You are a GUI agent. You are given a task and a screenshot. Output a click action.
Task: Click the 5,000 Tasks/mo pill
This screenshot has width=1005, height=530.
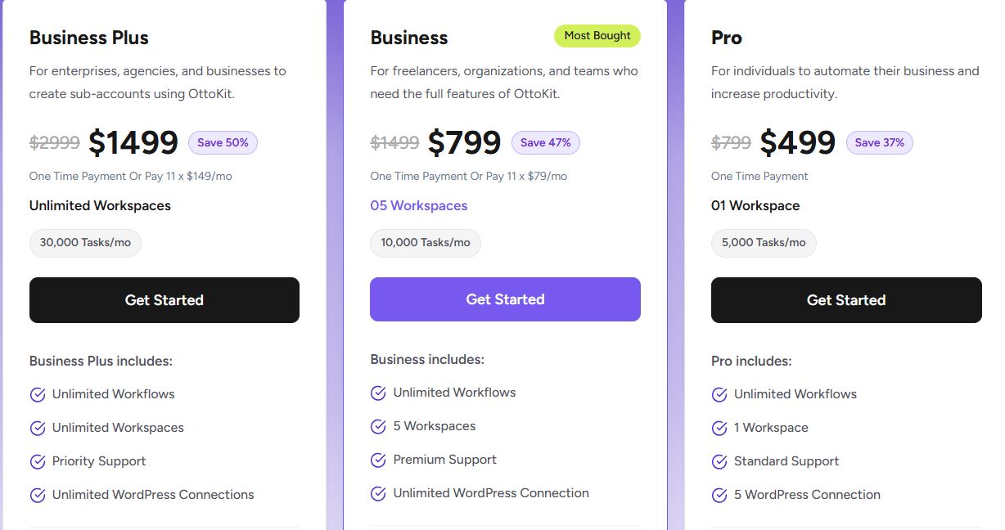pyautogui.click(x=764, y=243)
